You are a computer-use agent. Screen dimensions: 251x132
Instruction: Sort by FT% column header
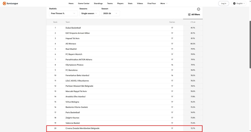pyautogui.click(x=193, y=22)
